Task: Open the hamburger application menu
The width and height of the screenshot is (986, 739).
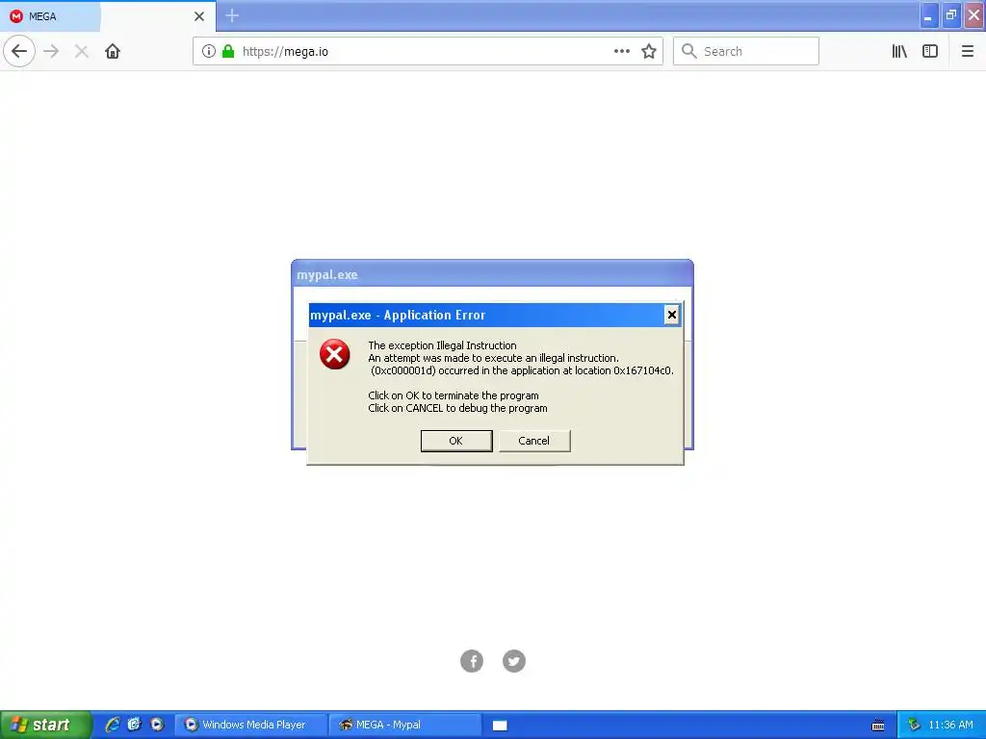Action: (x=967, y=52)
